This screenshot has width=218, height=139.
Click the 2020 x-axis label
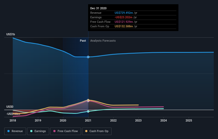[x=63, y=120]
